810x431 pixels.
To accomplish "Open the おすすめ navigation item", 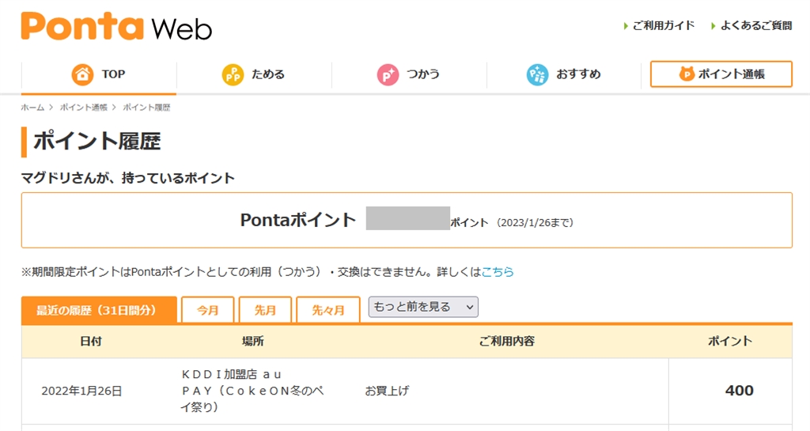I will (x=563, y=75).
